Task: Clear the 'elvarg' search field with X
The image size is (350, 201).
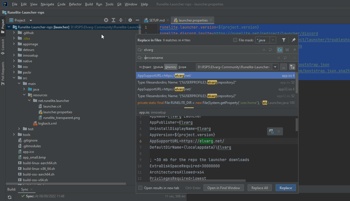Action: pos(264,50)
